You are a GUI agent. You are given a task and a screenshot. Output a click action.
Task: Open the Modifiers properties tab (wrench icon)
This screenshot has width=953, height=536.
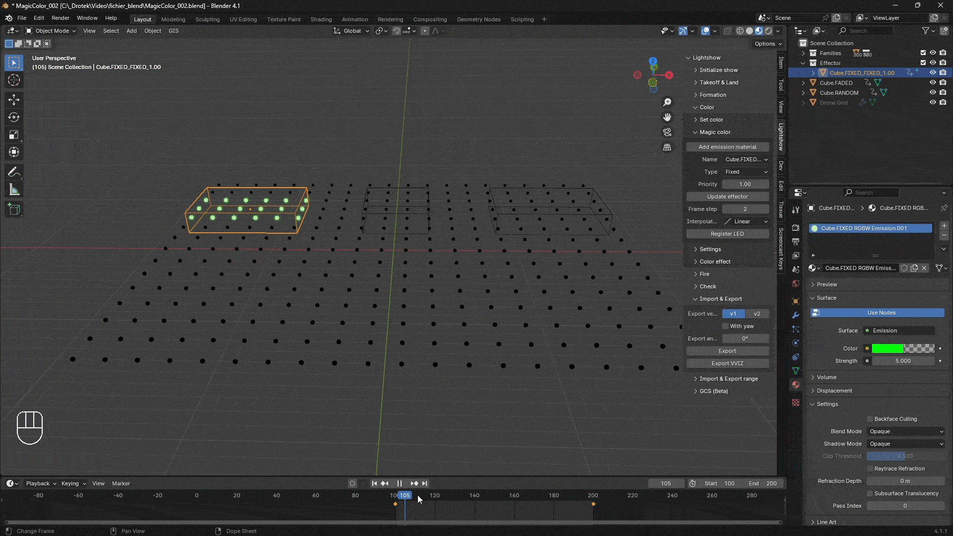click(796, 315)
